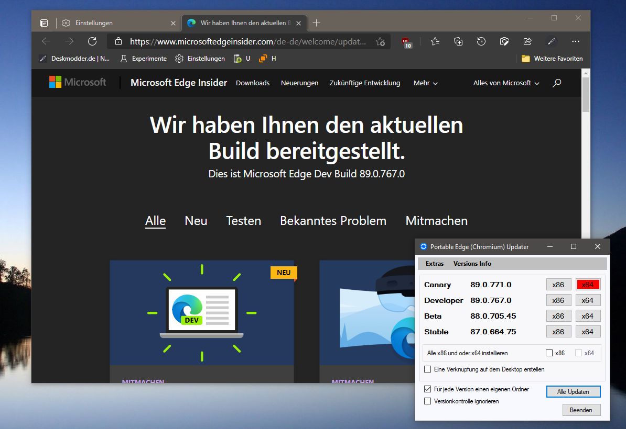
Task: Open the Deskmodder.de bookmark
Action: pyautogui.click(x=74, y=59)
